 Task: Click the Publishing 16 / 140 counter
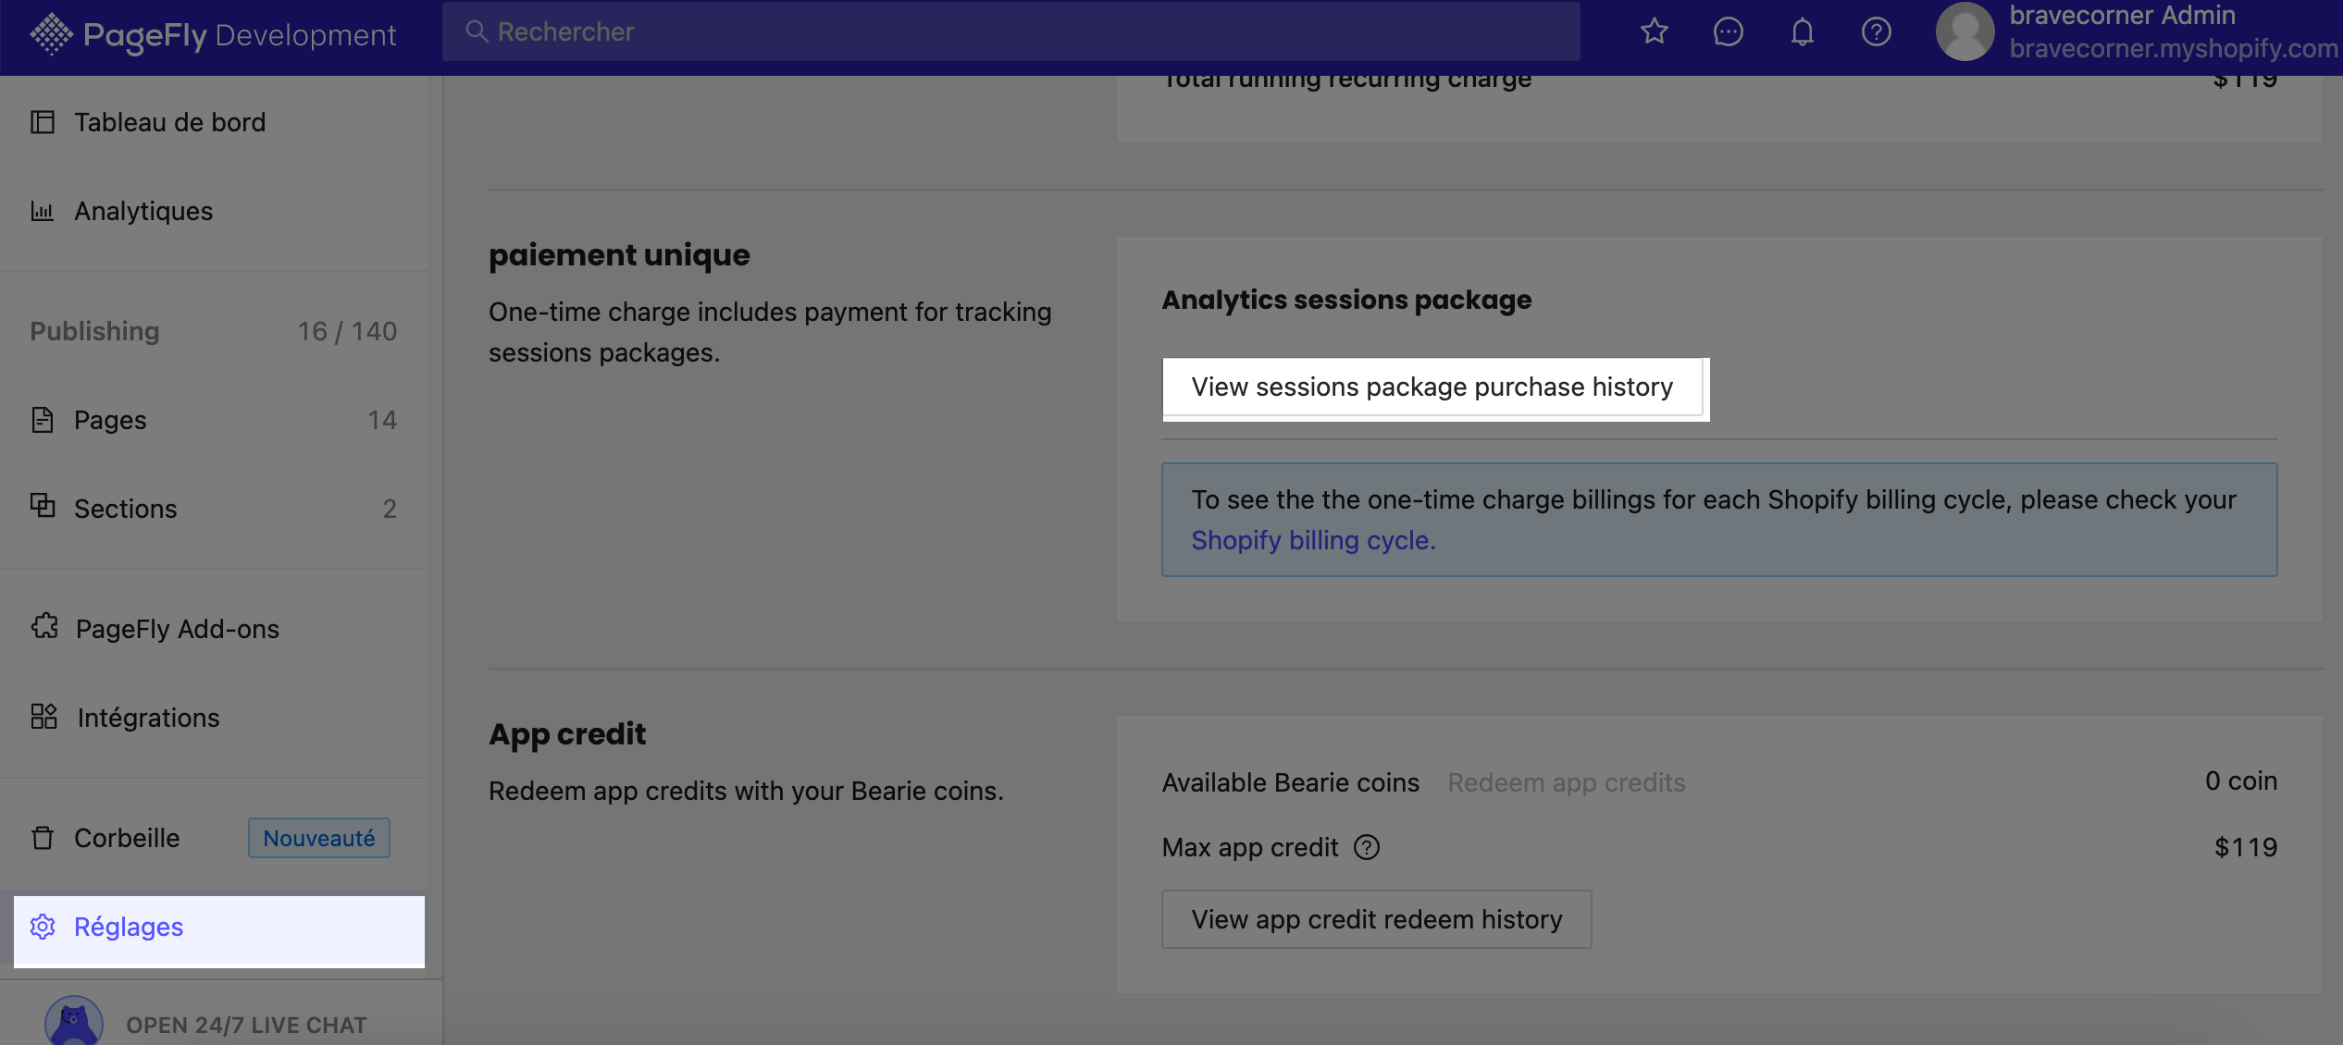(214, 331)
